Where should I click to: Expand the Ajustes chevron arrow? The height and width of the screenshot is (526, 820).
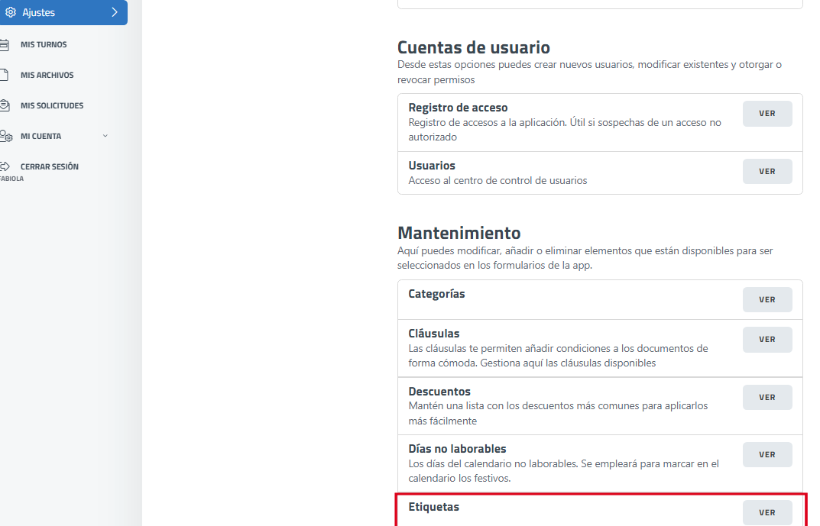[115, 12]
